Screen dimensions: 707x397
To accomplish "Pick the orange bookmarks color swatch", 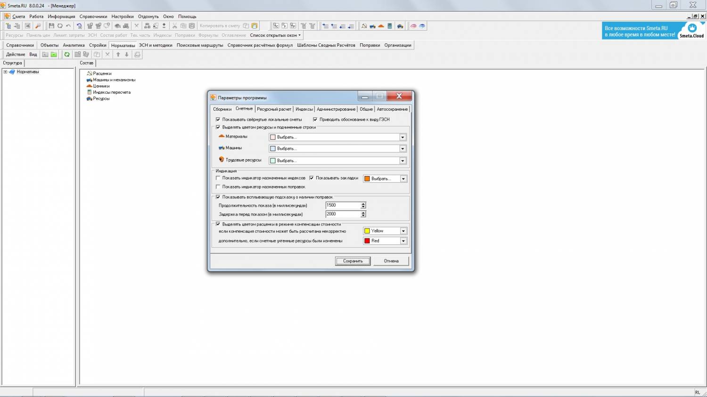I will [x=367, y=178].
